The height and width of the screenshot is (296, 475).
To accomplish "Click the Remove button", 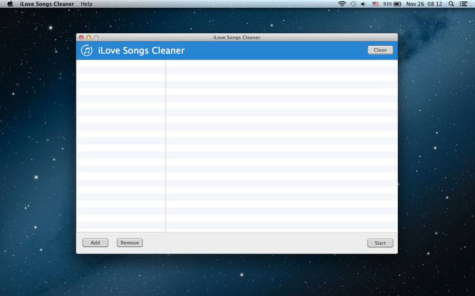I will 129,243.
